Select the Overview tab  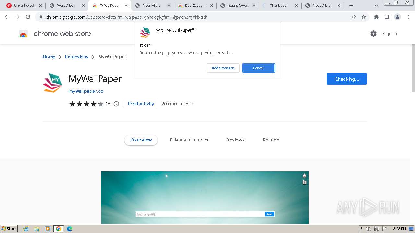click(x=141, y=140)
